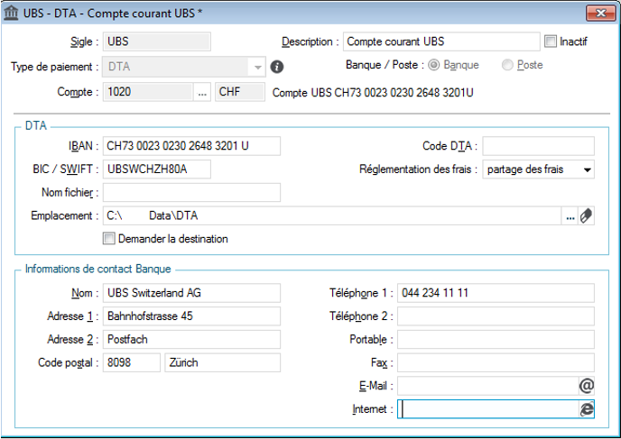Click the Type de paiement label

point(54,67)
